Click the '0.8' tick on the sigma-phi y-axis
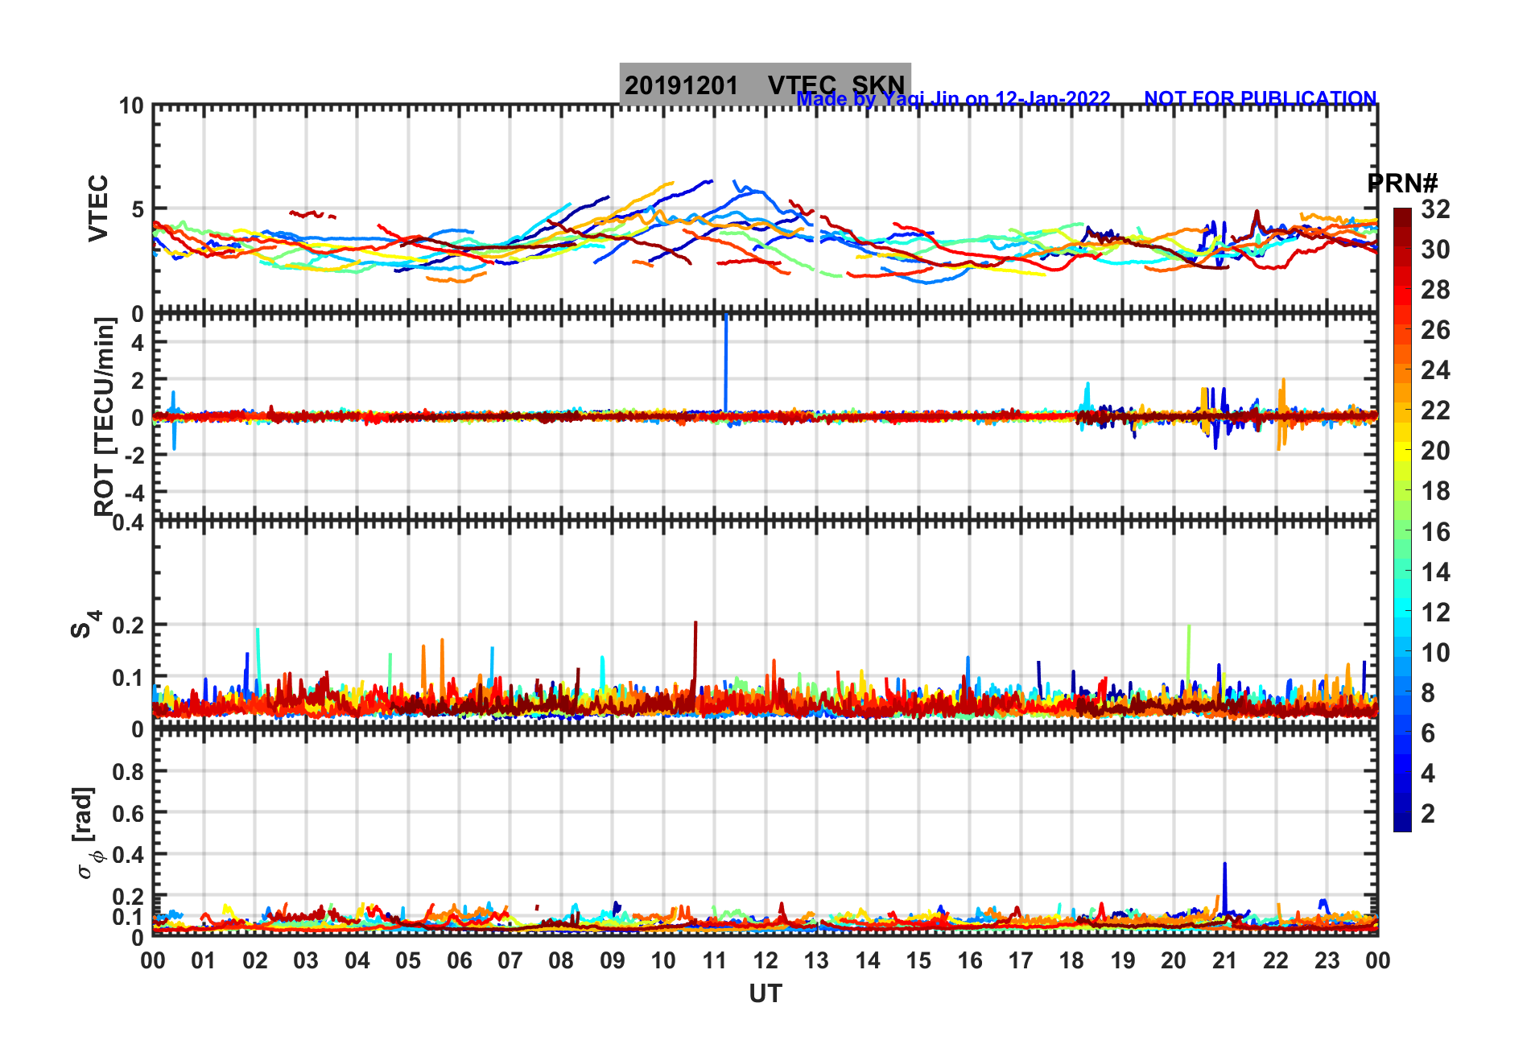The image size is (1531, 1040). [x=129, y=772]
